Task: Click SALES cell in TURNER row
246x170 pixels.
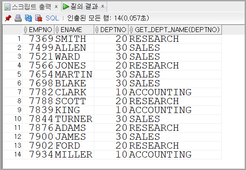Action: (x=175, y=119)
